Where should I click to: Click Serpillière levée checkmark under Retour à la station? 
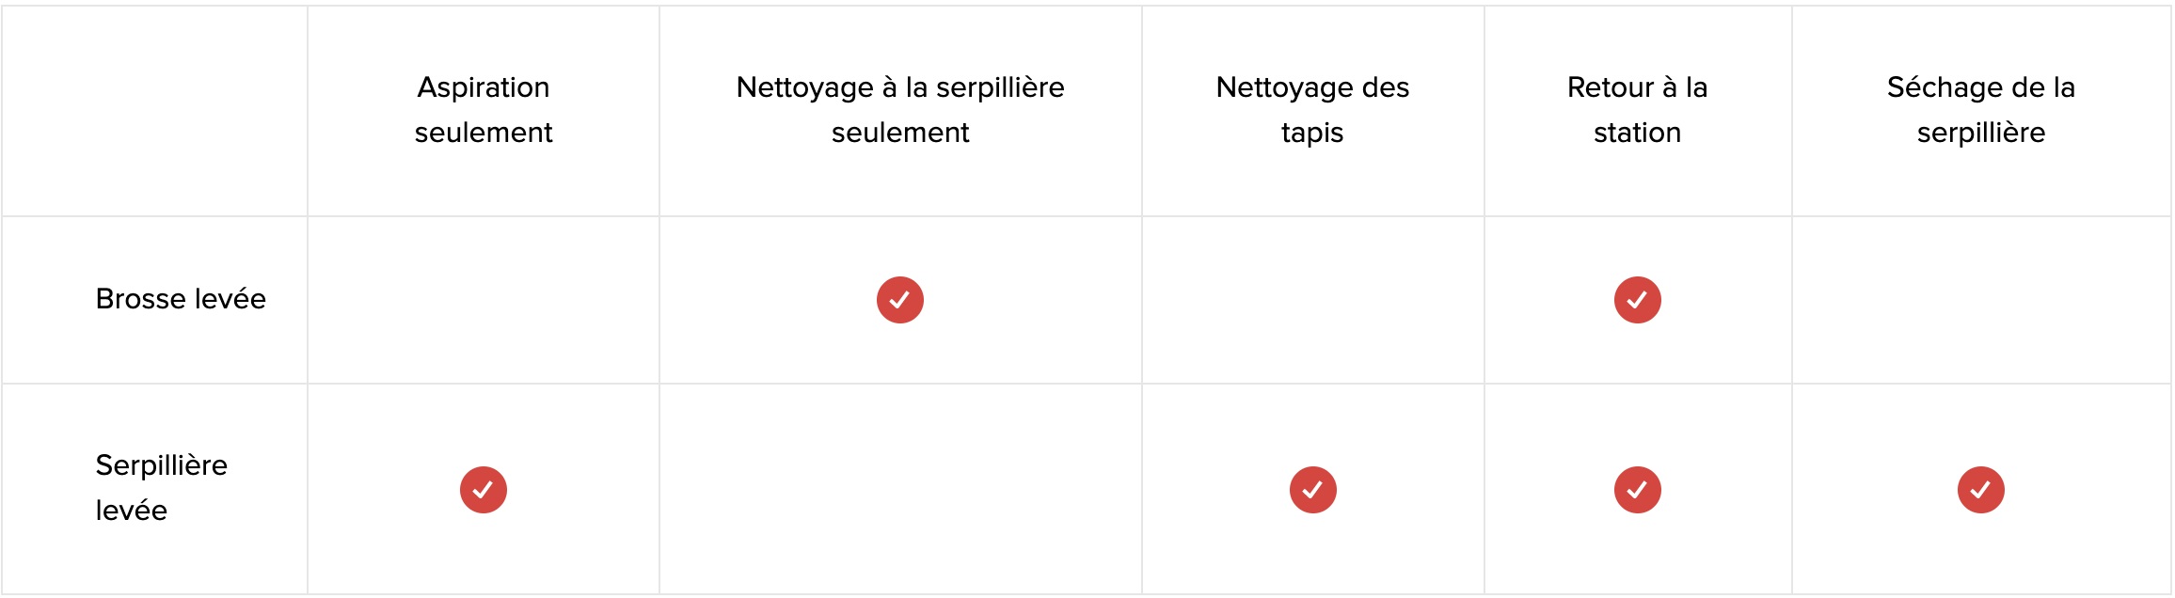click(x=1637, y=490)
